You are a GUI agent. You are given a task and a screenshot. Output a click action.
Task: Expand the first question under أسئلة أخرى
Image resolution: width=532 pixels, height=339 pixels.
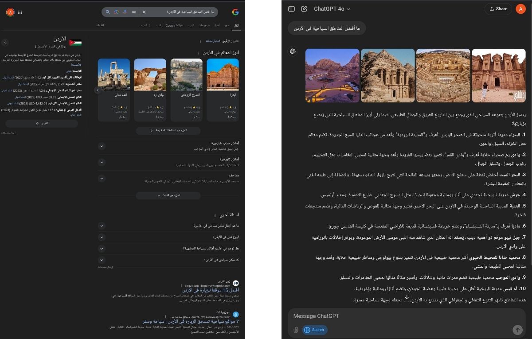click(x=102, y=226)
